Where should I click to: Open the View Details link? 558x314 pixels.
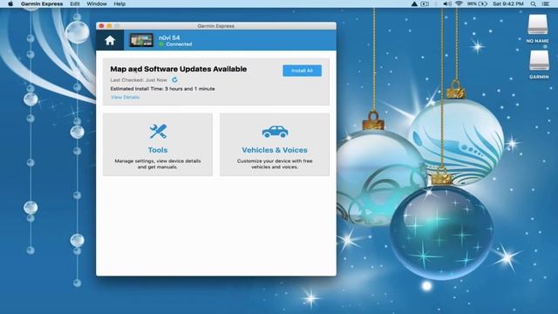[x=125, y=97]
